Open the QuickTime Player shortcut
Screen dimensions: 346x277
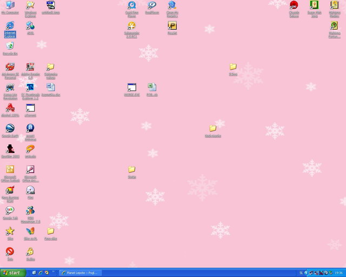[x=131, y=5]
